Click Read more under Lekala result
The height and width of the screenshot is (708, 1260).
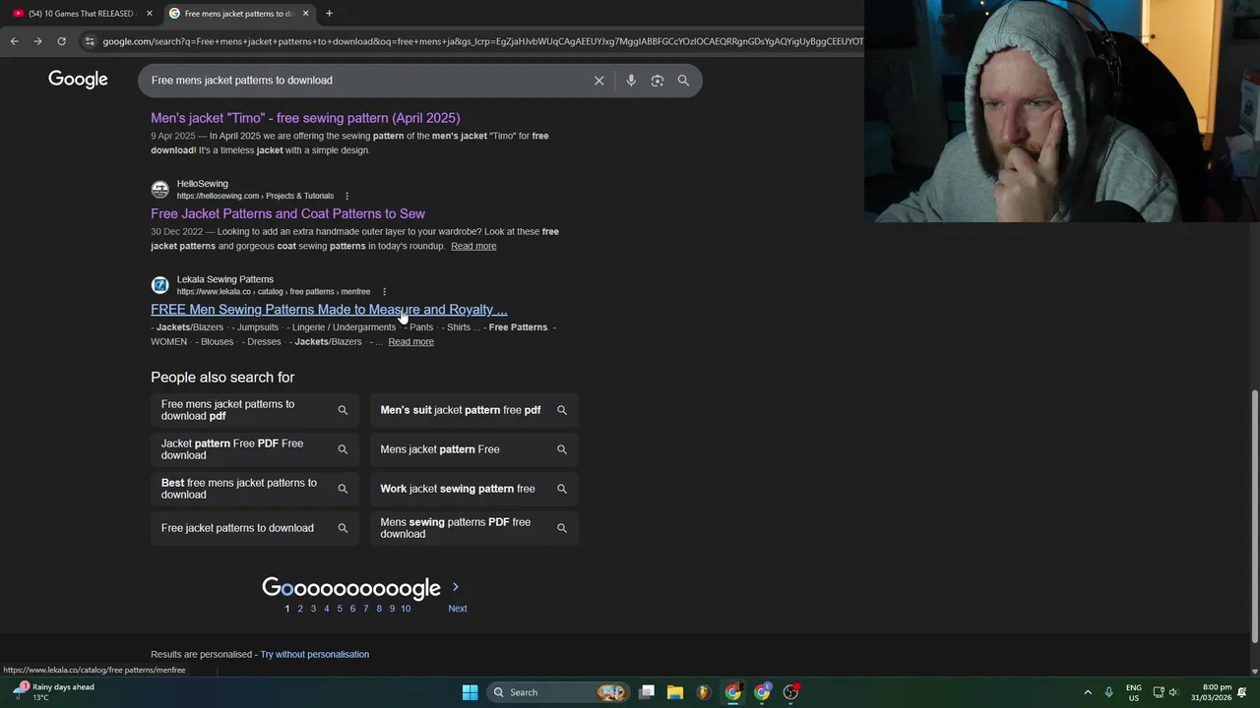click(x=410, y=341)
